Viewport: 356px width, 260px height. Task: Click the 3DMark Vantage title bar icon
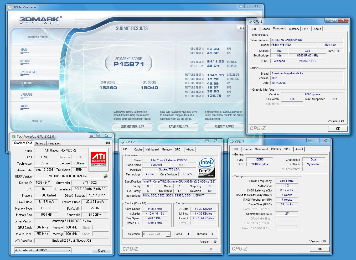coord(9,7)
